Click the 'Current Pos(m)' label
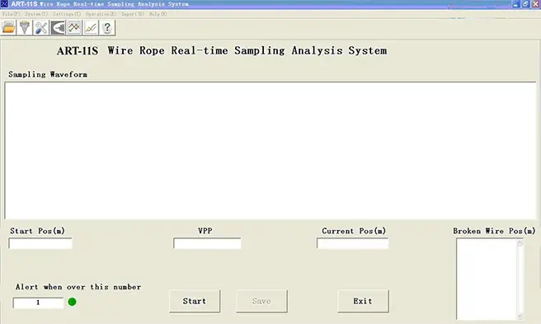Screen dimensions: 541x324 pos(354,231)
